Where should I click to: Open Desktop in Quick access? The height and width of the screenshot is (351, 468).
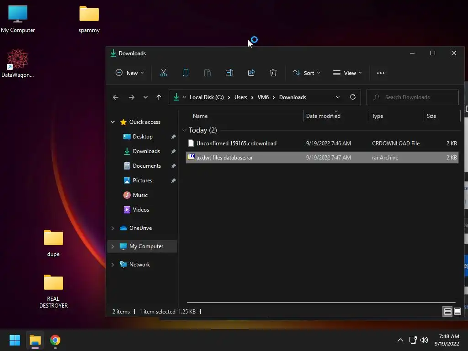[x=143, y=136]
